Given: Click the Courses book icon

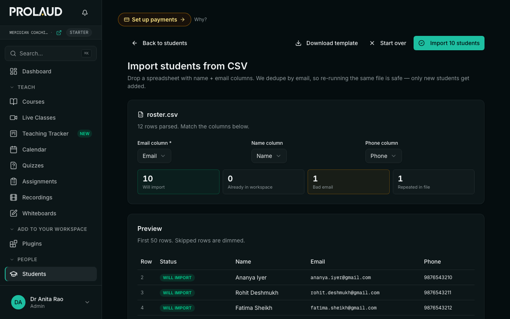Looking at the screenshot, I should click(14, 102).
